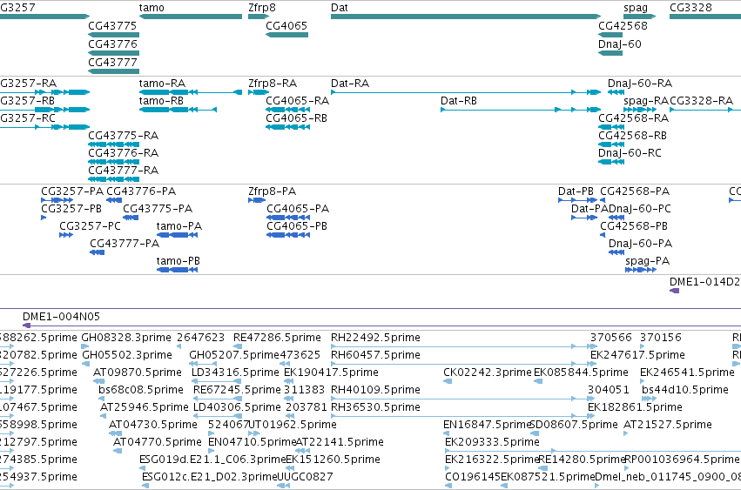Select EST GH05502.3prime
Image resolution: width=741 pixels, height=490 pixels.
[127, 355]
